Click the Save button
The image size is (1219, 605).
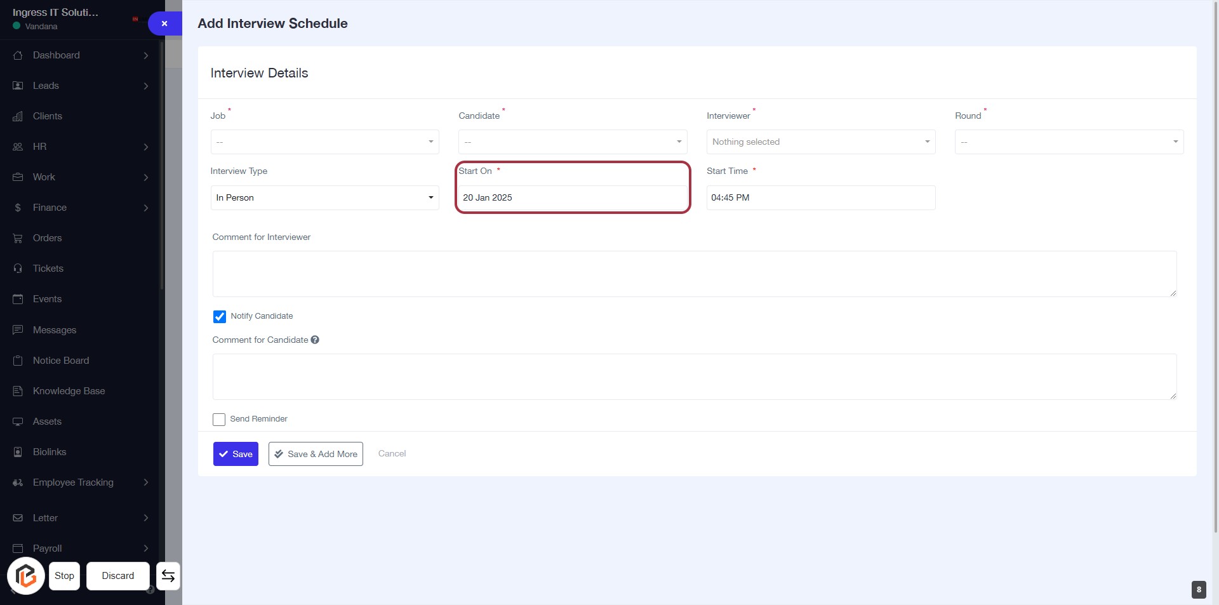236,454
